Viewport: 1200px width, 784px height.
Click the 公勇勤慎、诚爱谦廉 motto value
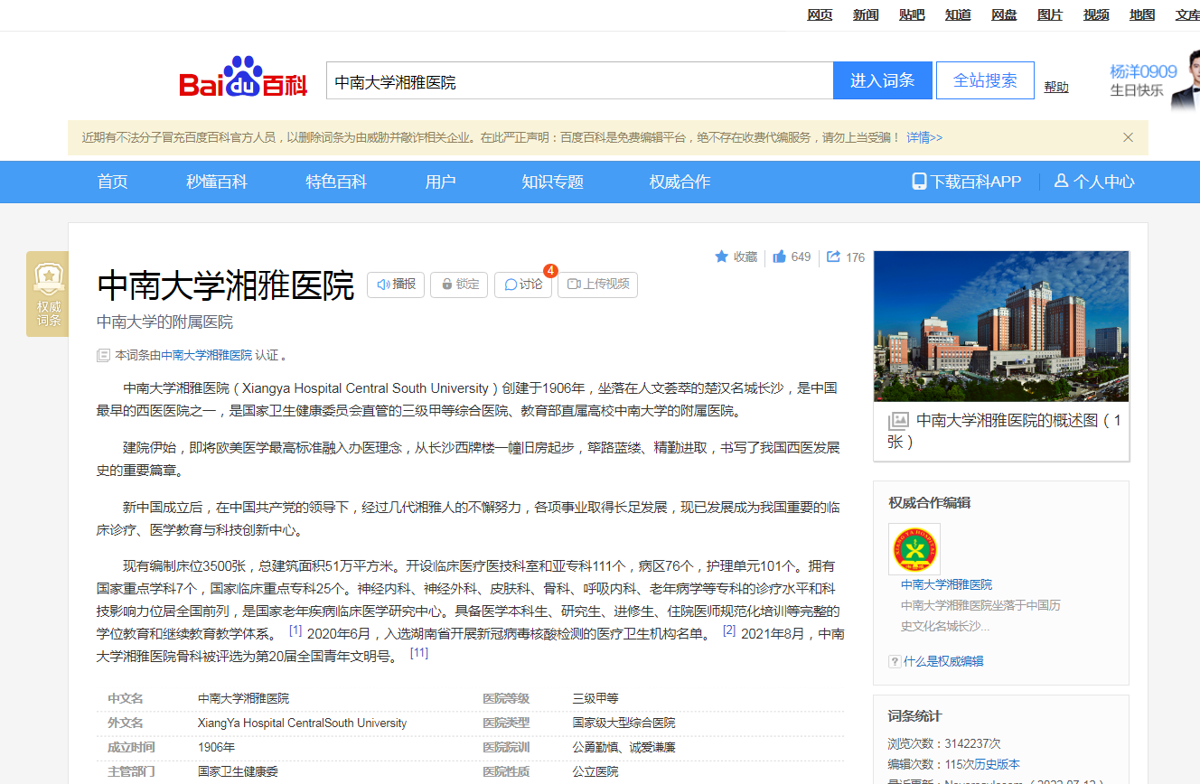pos(623,747)
